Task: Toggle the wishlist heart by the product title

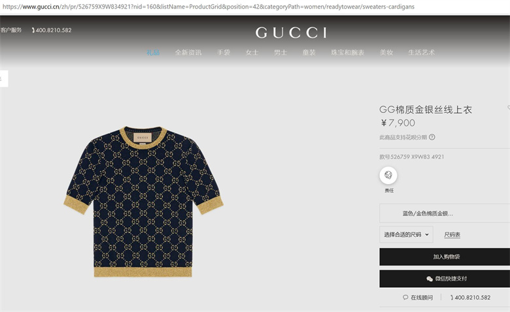Action: pyautogui.click(x=509, y=108)
